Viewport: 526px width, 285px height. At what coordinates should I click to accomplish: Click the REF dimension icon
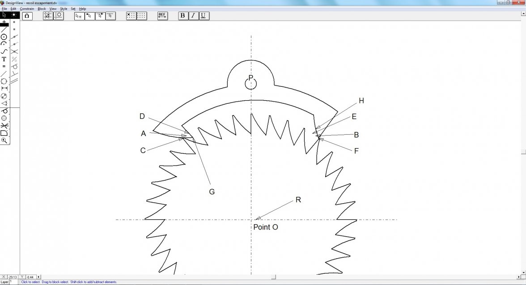pos(162,16)
